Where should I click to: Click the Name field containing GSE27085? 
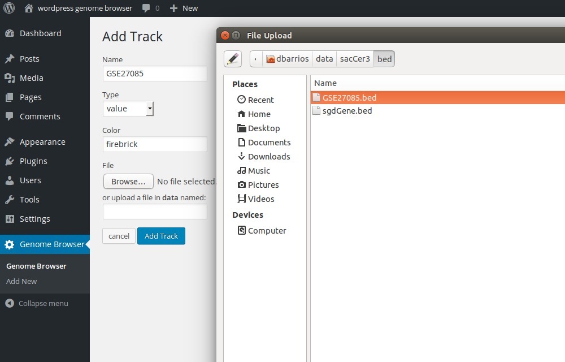pos(155,74)
